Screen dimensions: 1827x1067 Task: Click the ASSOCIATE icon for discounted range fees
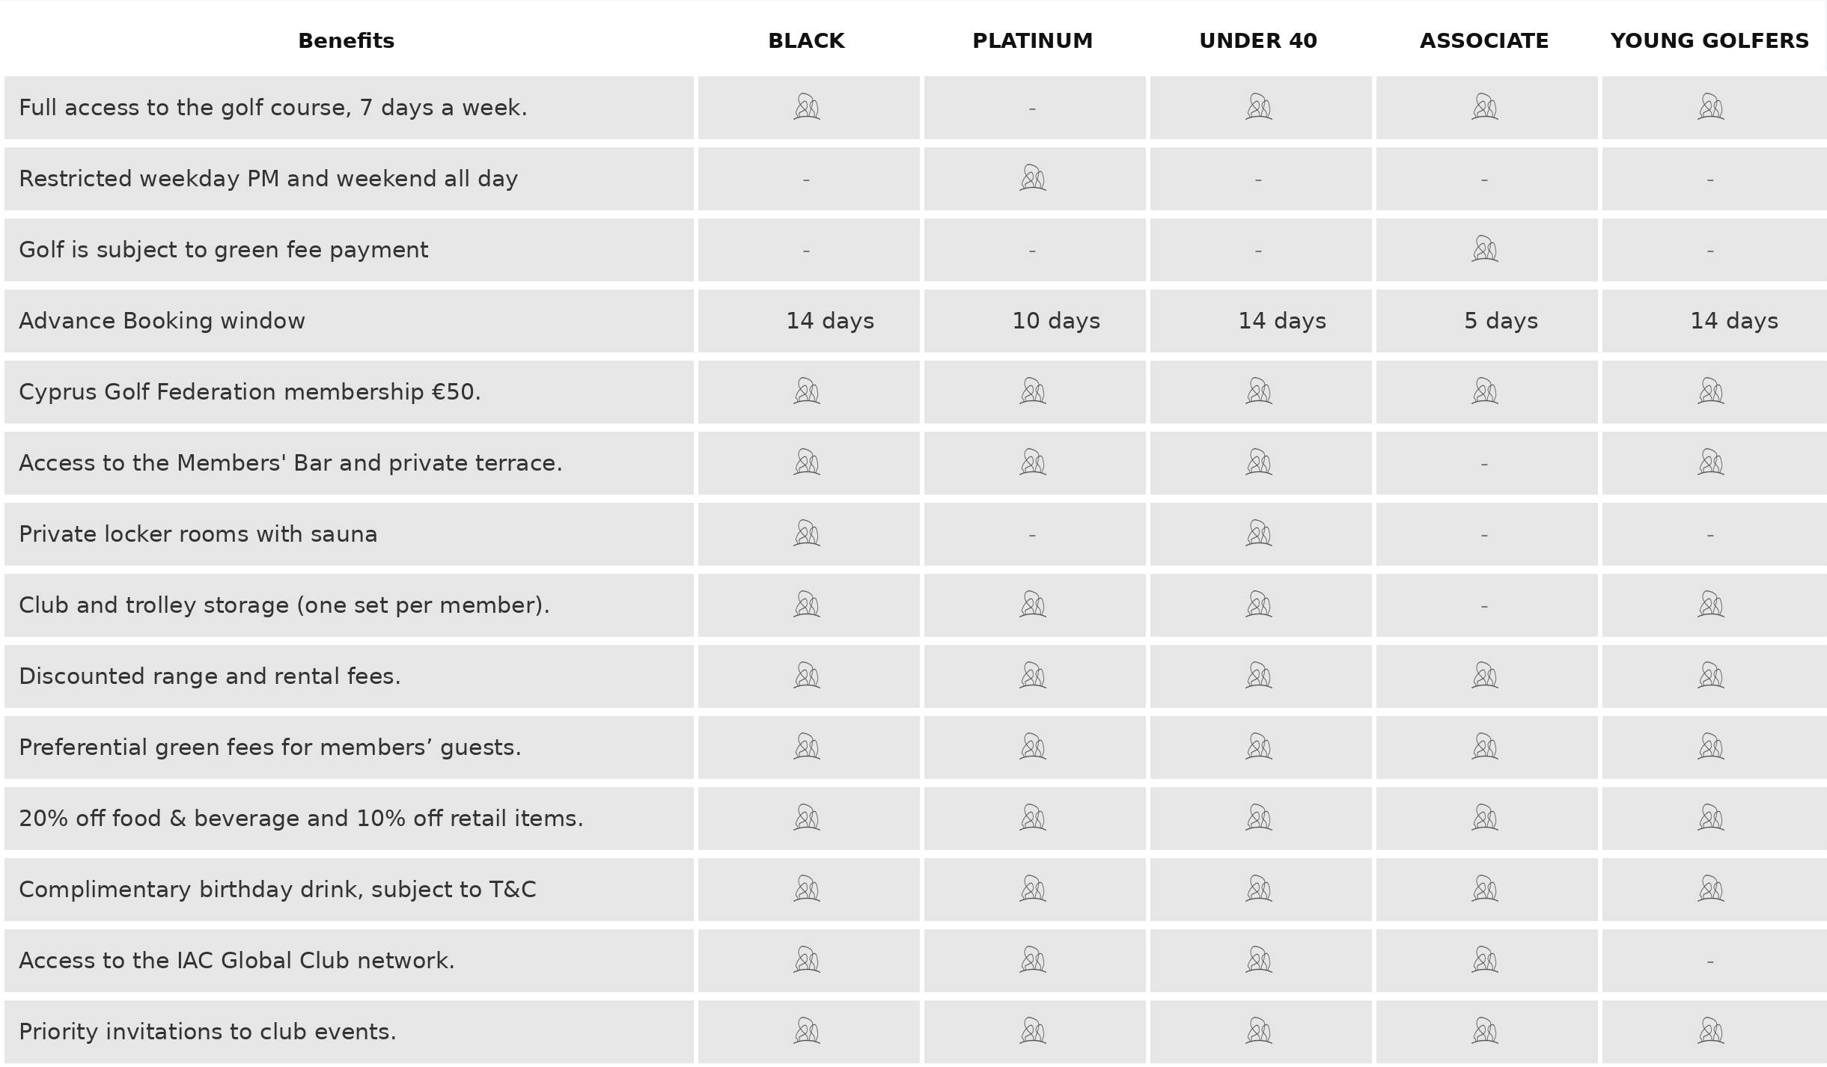[1485, 676]
